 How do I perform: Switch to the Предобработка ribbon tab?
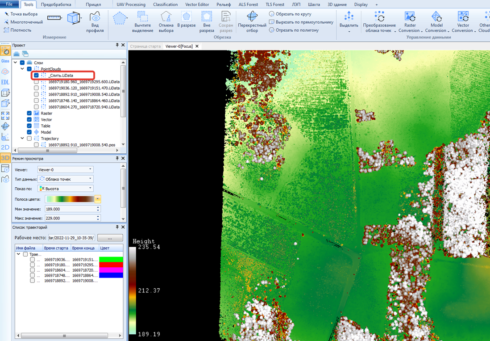coord(56,4)
